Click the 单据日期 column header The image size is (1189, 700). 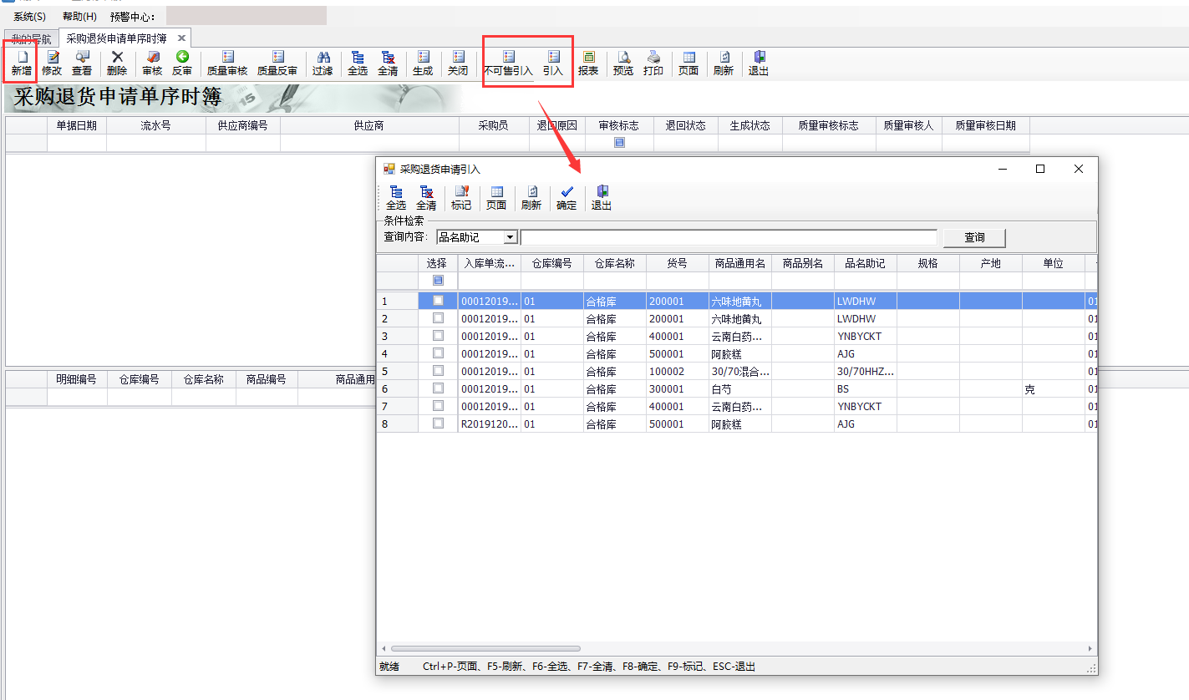[x=76, y=125]
